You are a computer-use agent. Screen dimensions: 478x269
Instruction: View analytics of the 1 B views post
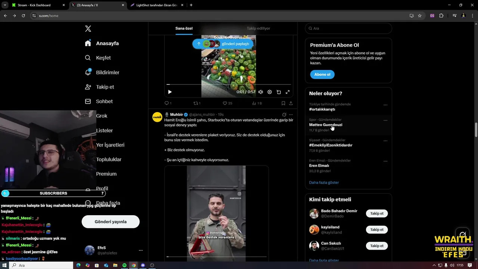tap(257, 103)
